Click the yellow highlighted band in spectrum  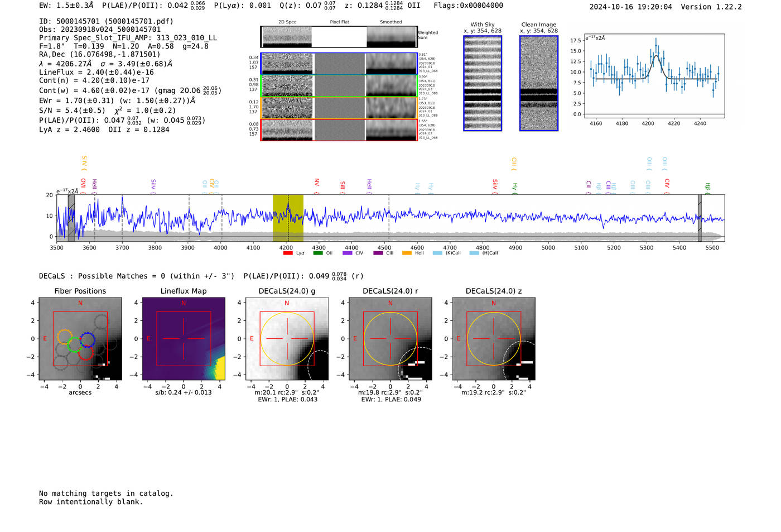click(x=288, y=218)
